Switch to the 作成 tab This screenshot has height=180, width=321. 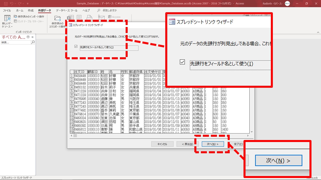tap(31, 10)
